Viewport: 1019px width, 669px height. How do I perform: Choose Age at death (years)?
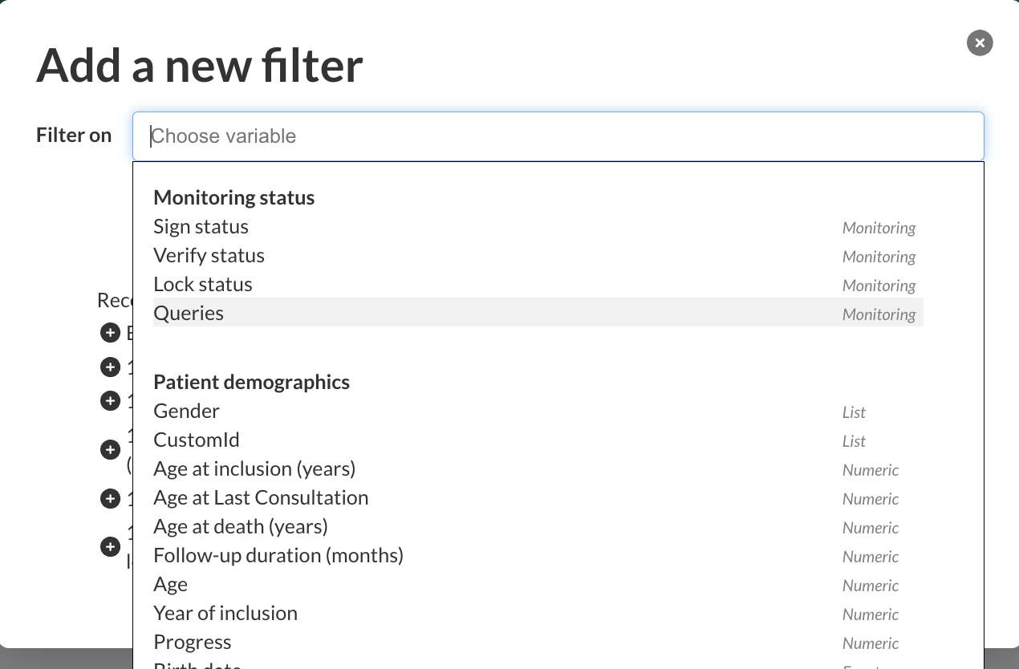(241, 527)
